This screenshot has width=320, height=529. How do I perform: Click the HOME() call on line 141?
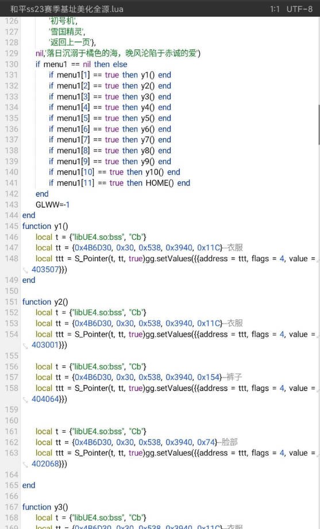pos(160,183)
